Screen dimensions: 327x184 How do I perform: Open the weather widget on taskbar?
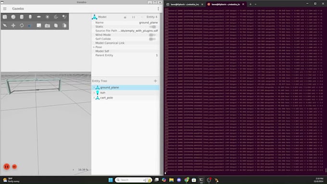[11, 180]
